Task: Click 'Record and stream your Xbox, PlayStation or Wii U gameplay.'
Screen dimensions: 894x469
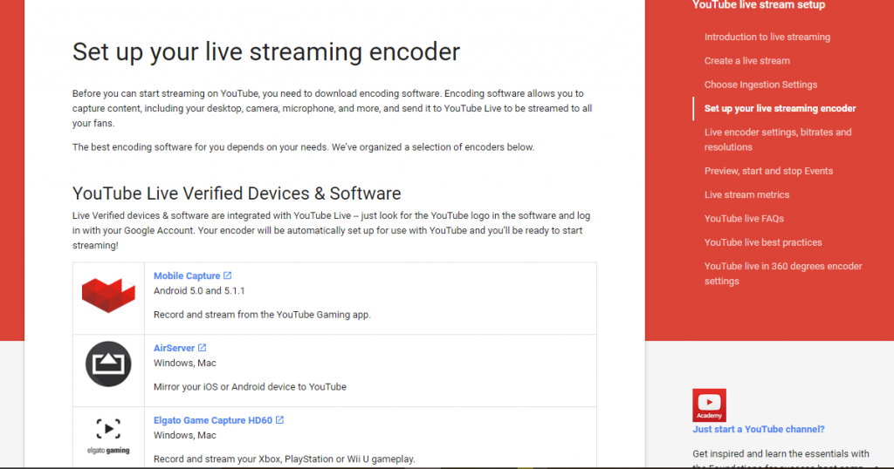Action: tap(284, 459)
